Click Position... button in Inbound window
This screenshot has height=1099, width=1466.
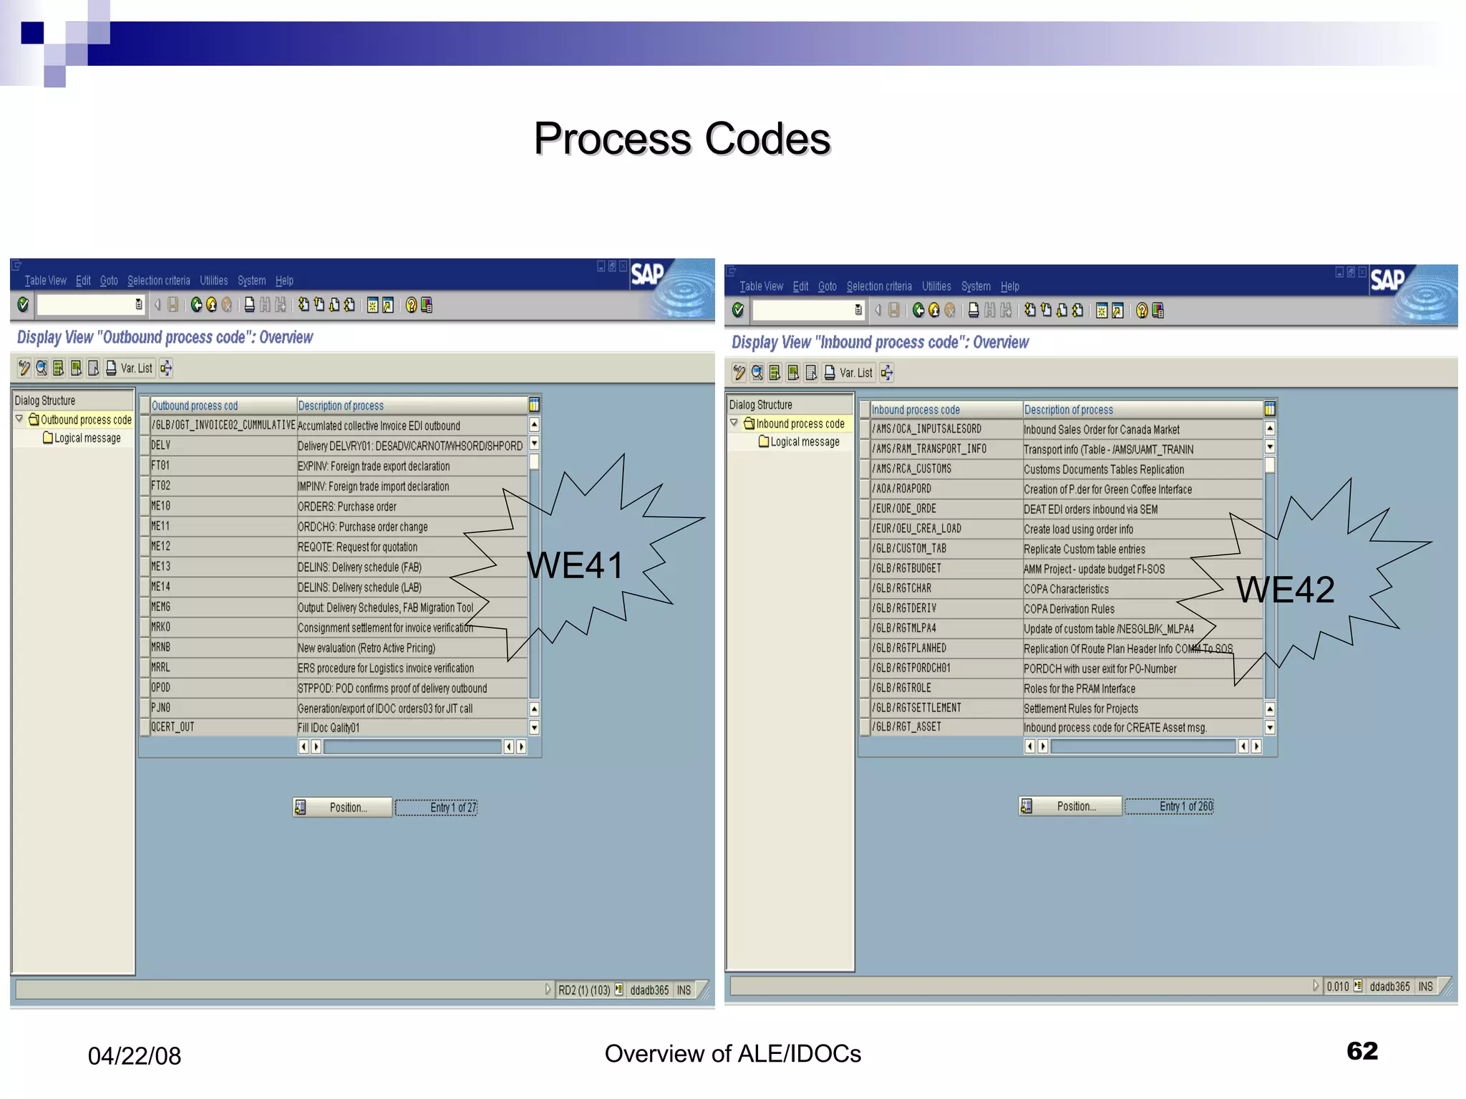[x=1070, y=806]
